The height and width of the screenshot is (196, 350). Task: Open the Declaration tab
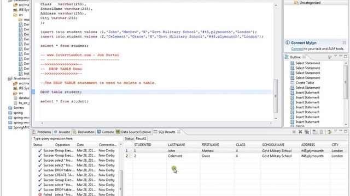coord(84,132)
